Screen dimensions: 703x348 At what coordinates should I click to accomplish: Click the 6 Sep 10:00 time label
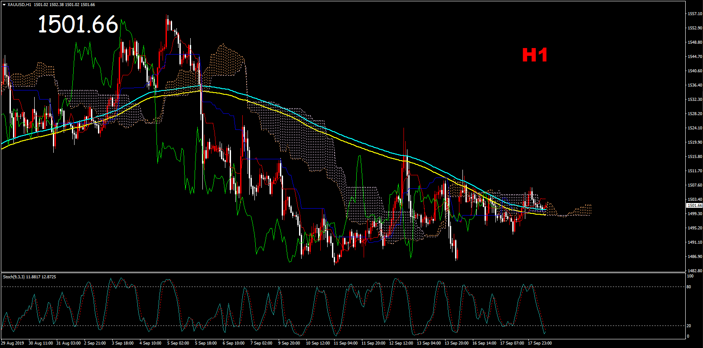[x=234, y=343]
